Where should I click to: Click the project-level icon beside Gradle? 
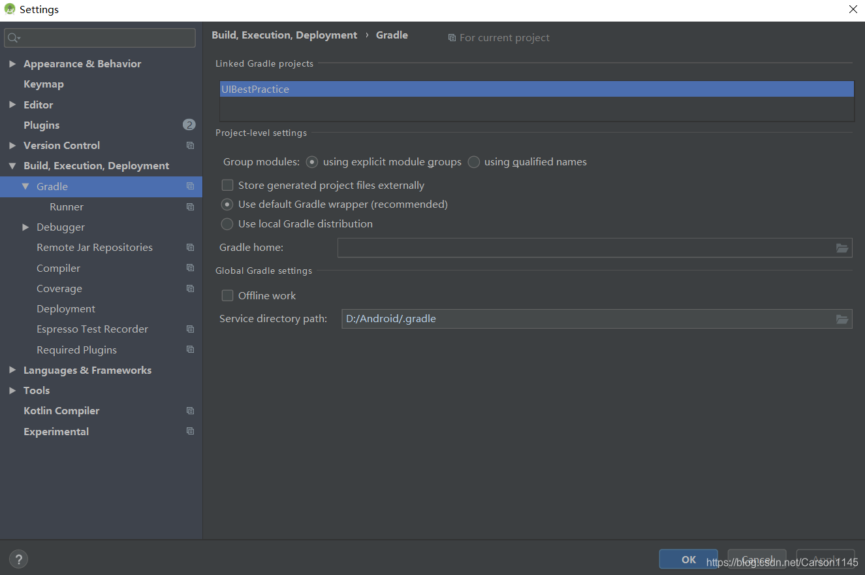point(190,186)
